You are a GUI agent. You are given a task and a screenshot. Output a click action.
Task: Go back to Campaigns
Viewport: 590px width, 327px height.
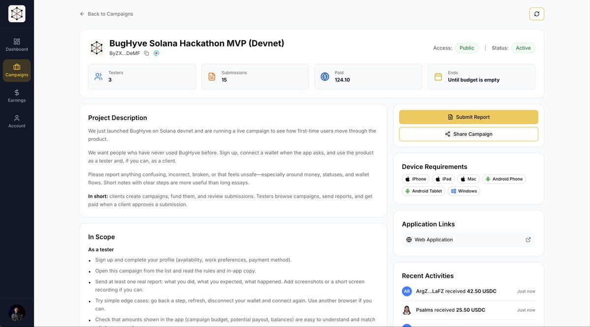click(106, 14)
